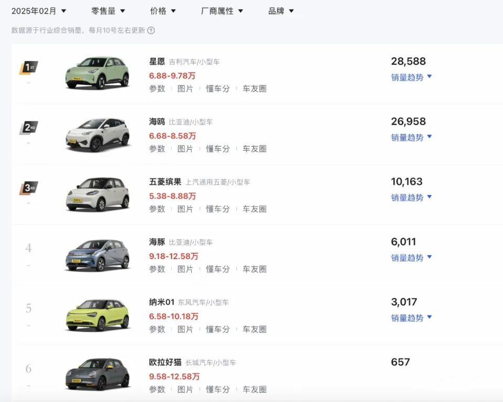
Task: View 懂车分 for 星愿
Action: click(218, 89)
